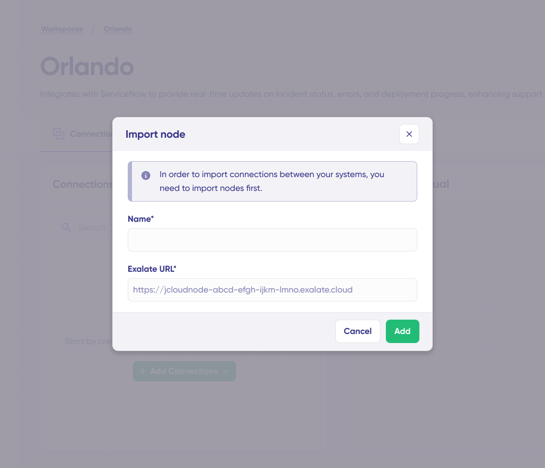Cancel the node import
The image size is (545, 468).
[x=358, y=331]
